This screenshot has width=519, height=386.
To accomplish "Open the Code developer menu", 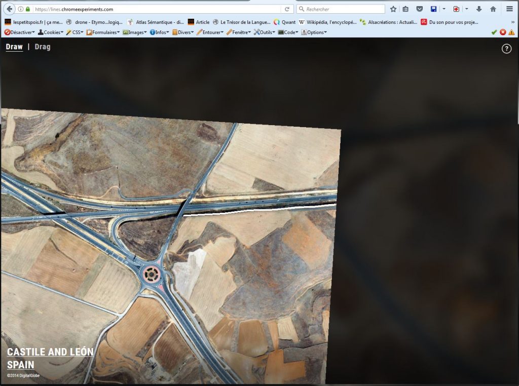I will tap(288, 32).
